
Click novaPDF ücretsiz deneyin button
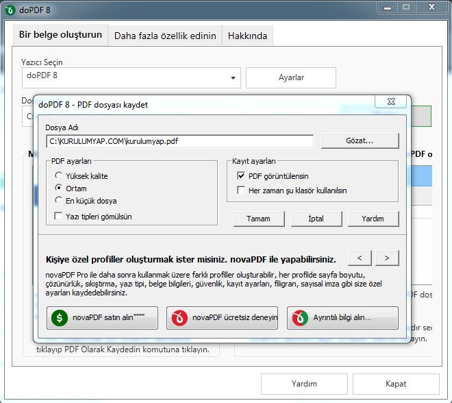tap(223, 318)
